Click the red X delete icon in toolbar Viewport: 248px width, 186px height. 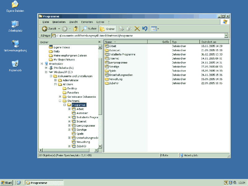pyautogui.click(x=137, y=29)
